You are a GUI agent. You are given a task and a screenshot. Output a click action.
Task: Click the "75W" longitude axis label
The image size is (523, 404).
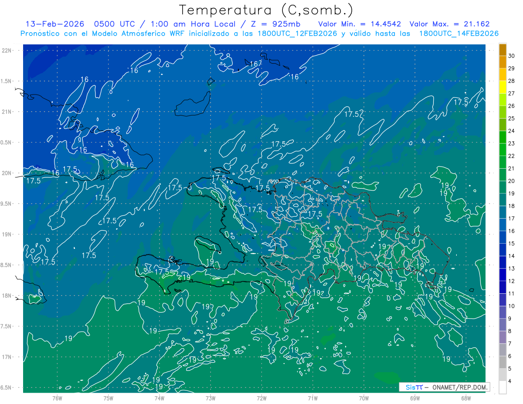tap(108, 398)
